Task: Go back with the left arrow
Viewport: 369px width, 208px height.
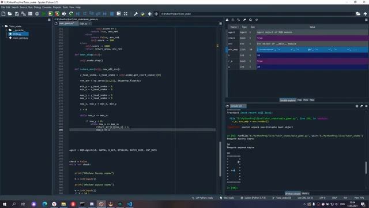Action: (150, 14)
